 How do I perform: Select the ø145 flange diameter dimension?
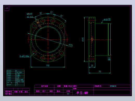[83, 39]
